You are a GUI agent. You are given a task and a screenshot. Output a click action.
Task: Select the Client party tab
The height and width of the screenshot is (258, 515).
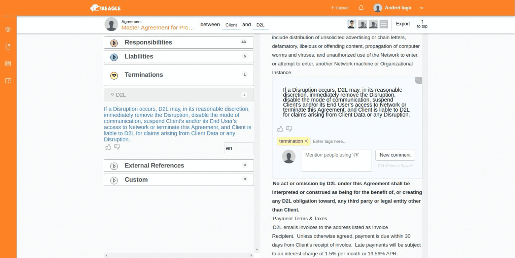[231, 25]
